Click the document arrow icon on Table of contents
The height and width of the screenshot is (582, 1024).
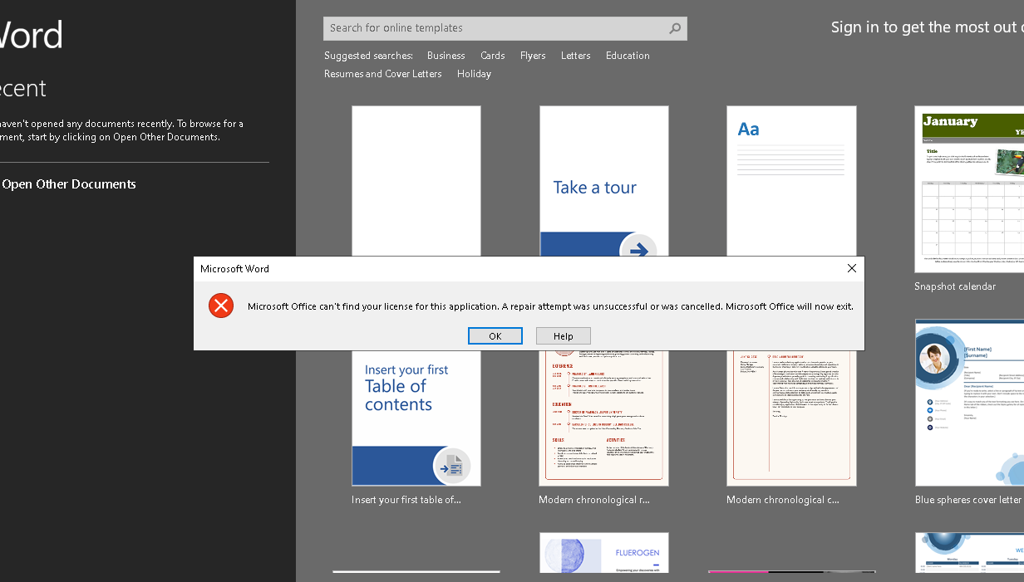452,467
